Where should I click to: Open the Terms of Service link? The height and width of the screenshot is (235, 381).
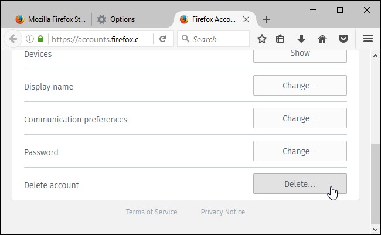[x=151, y=212]
